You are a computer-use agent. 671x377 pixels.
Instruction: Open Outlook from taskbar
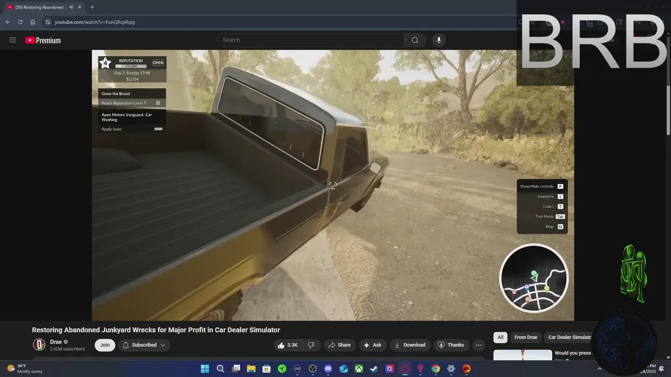[343, 369]
